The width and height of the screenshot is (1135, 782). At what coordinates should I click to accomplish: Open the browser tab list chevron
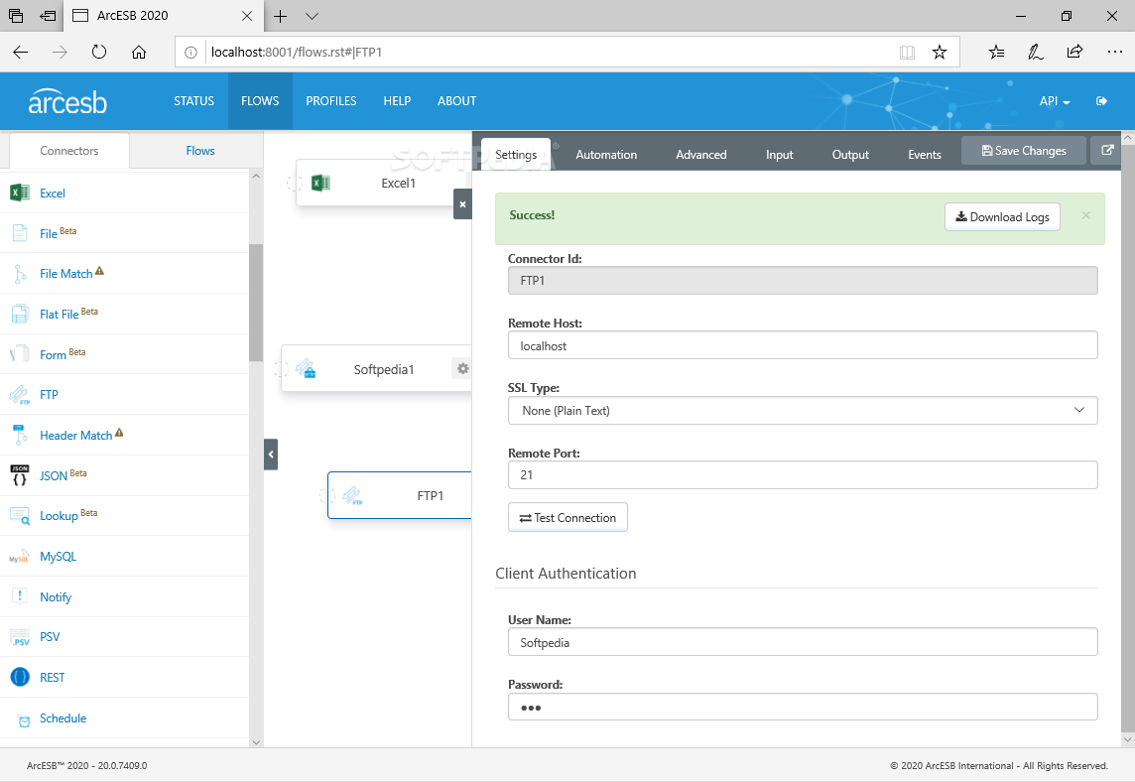pos(312,15)
